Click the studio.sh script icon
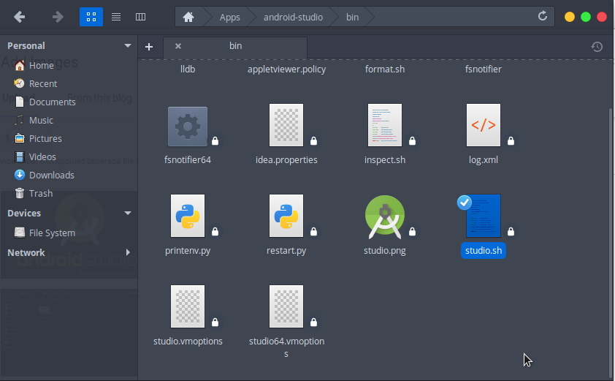The width and height of the screenshot is (615, 381). click(x=484, y=216)
